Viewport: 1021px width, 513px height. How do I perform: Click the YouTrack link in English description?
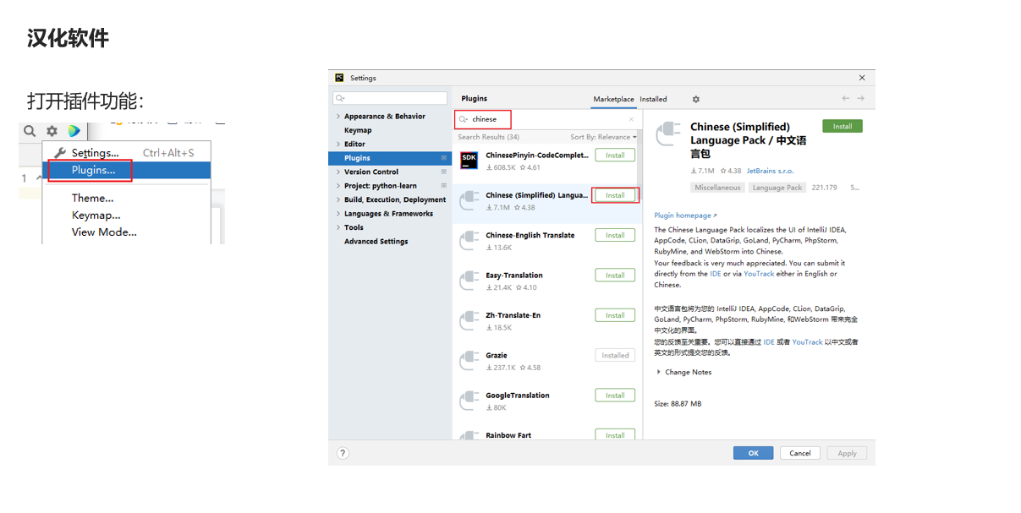tap(759, 274)
